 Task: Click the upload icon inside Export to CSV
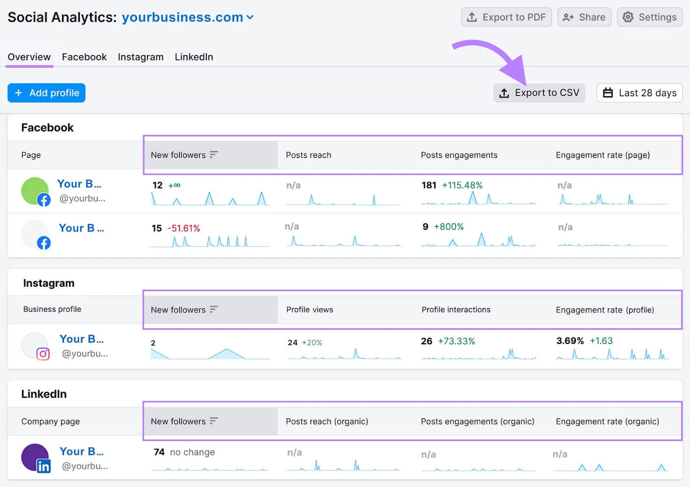click(504, 92)
